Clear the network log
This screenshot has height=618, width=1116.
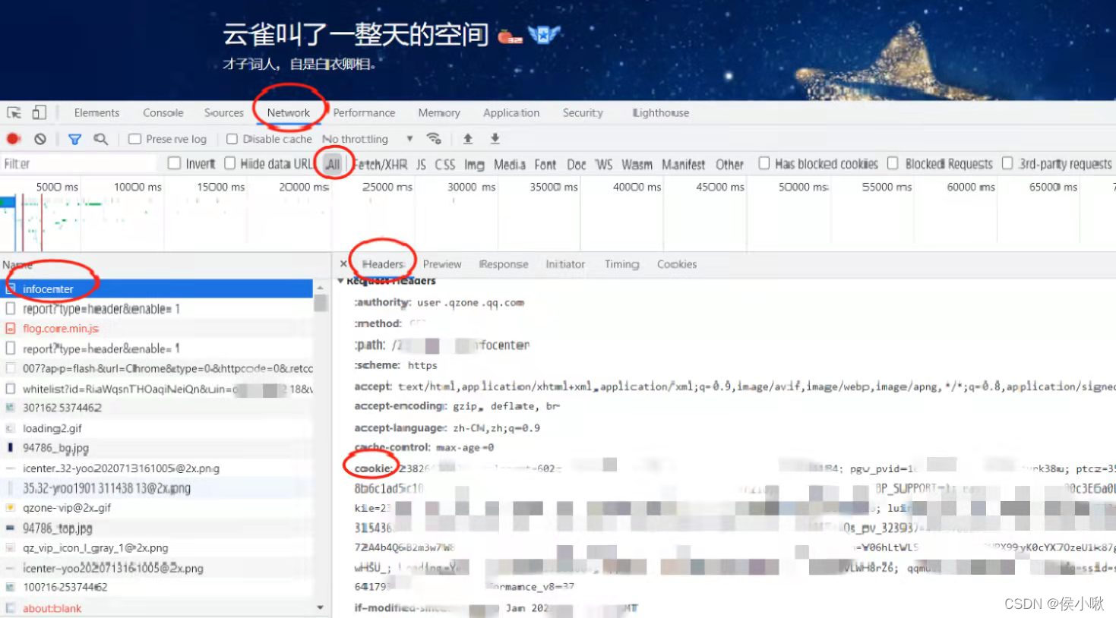40,139
